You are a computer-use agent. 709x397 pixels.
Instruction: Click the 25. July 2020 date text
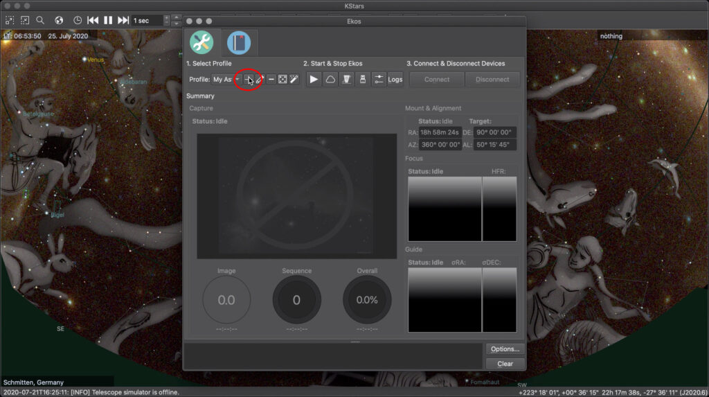pos(68,36)
